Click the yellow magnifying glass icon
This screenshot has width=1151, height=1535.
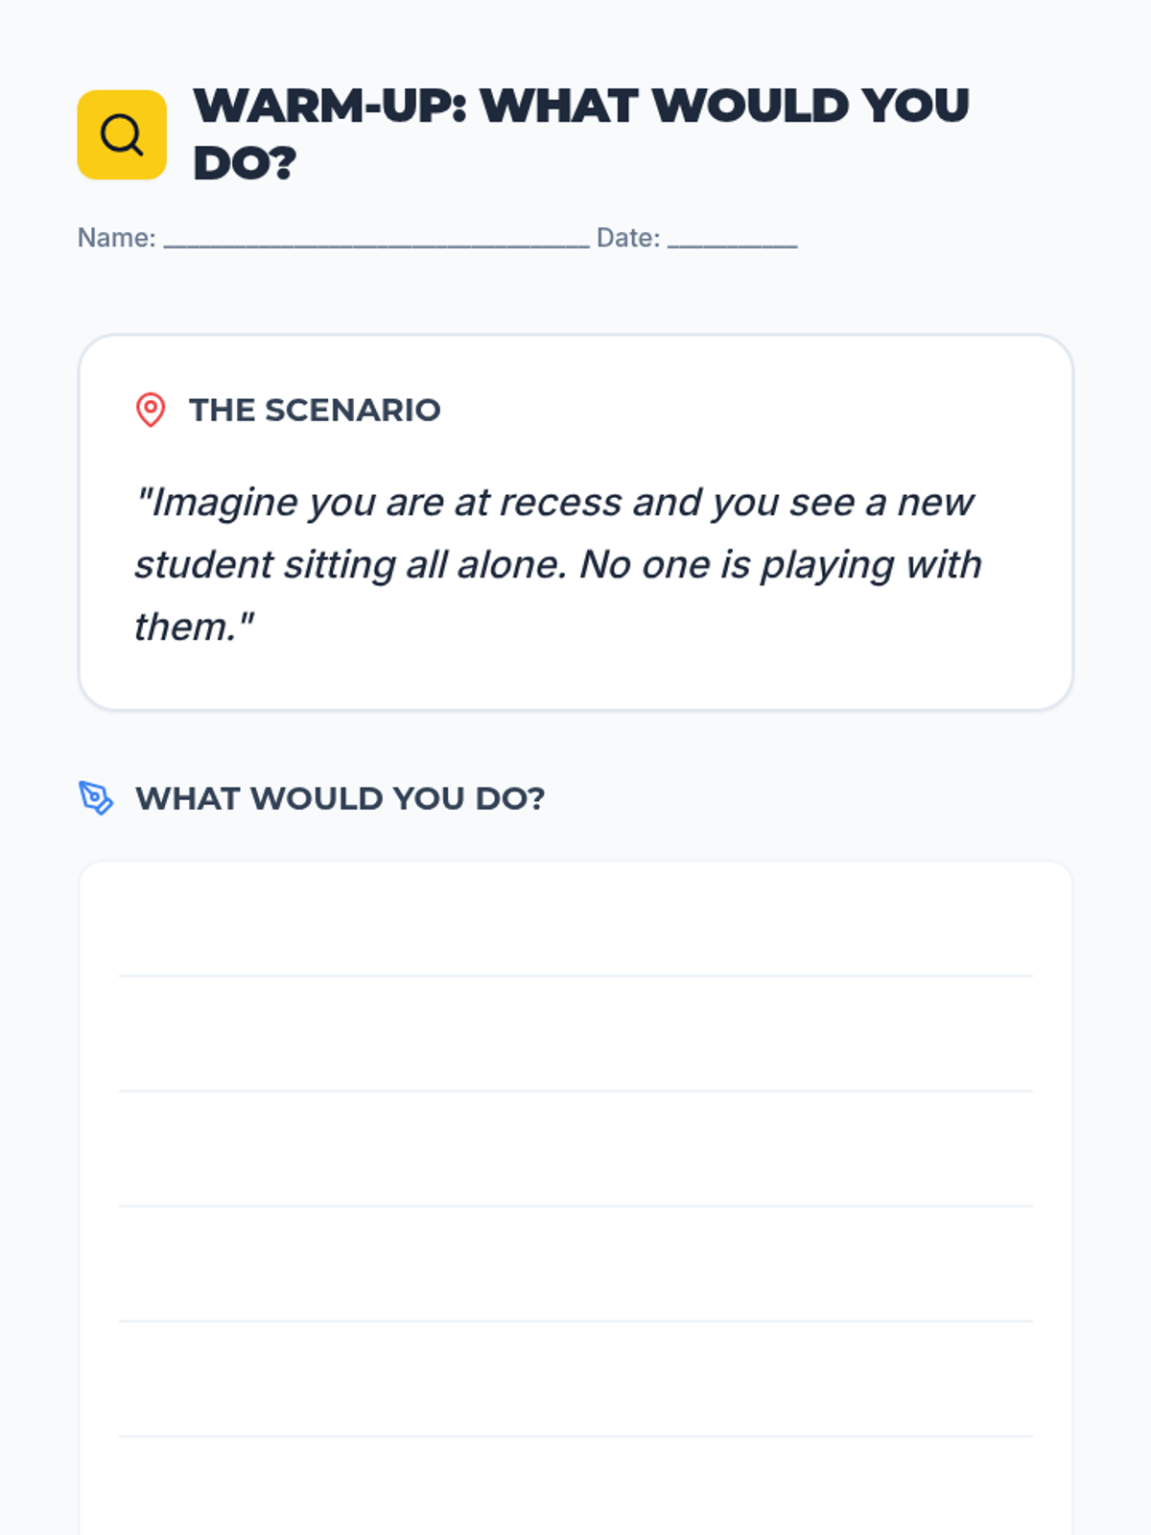click(x=122, y=135)
